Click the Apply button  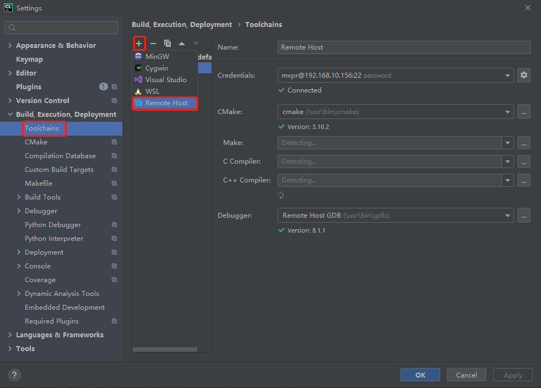point(513,375)
